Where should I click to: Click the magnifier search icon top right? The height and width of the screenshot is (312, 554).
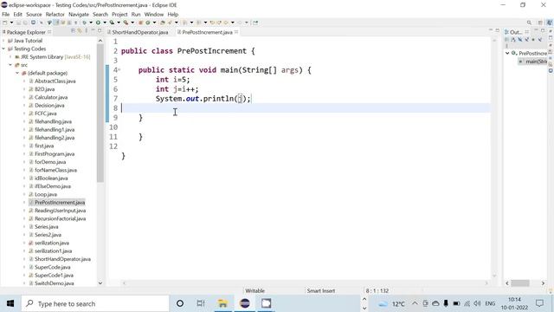click(529, 23)
